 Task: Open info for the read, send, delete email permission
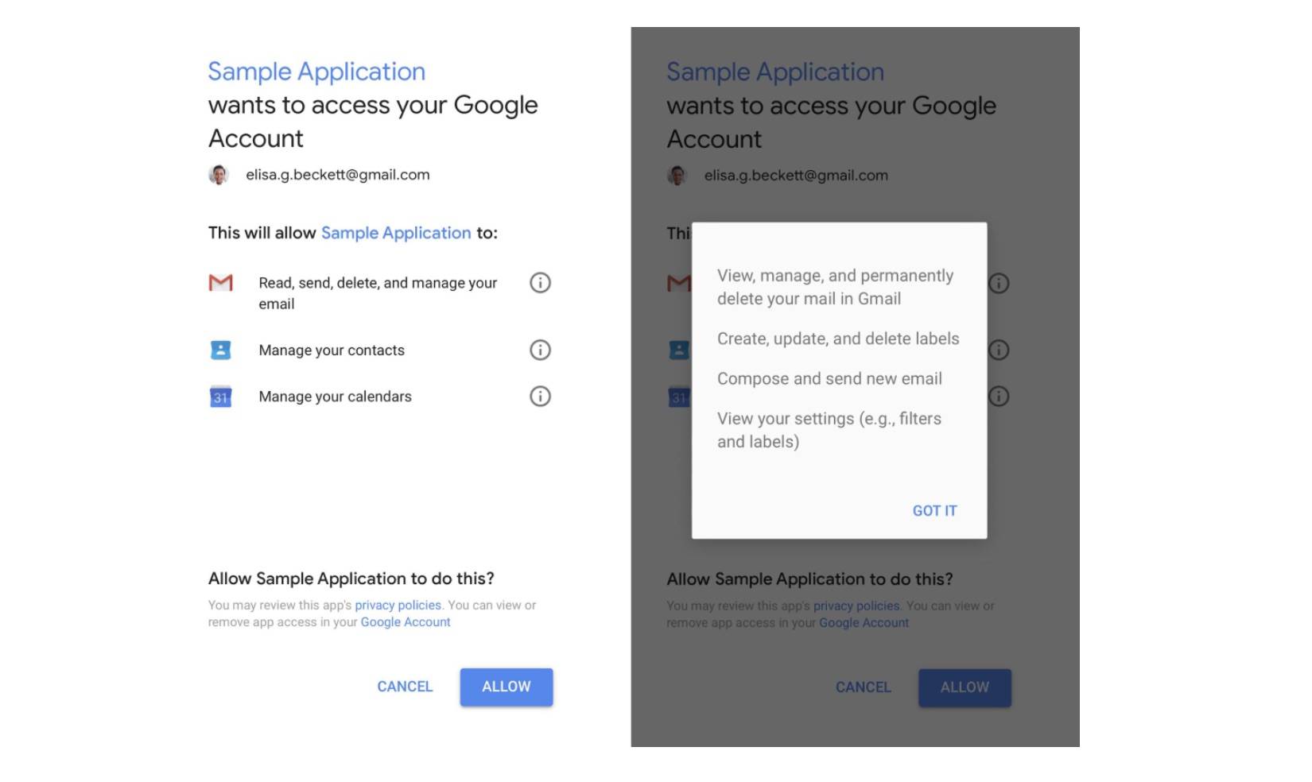540,283
